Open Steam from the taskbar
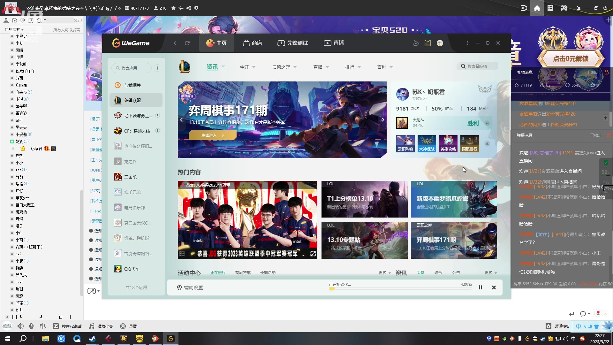Screen dimensions: 613x345 tap(93, 339)
